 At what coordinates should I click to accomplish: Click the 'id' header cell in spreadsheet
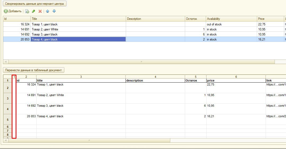point(26,80)
